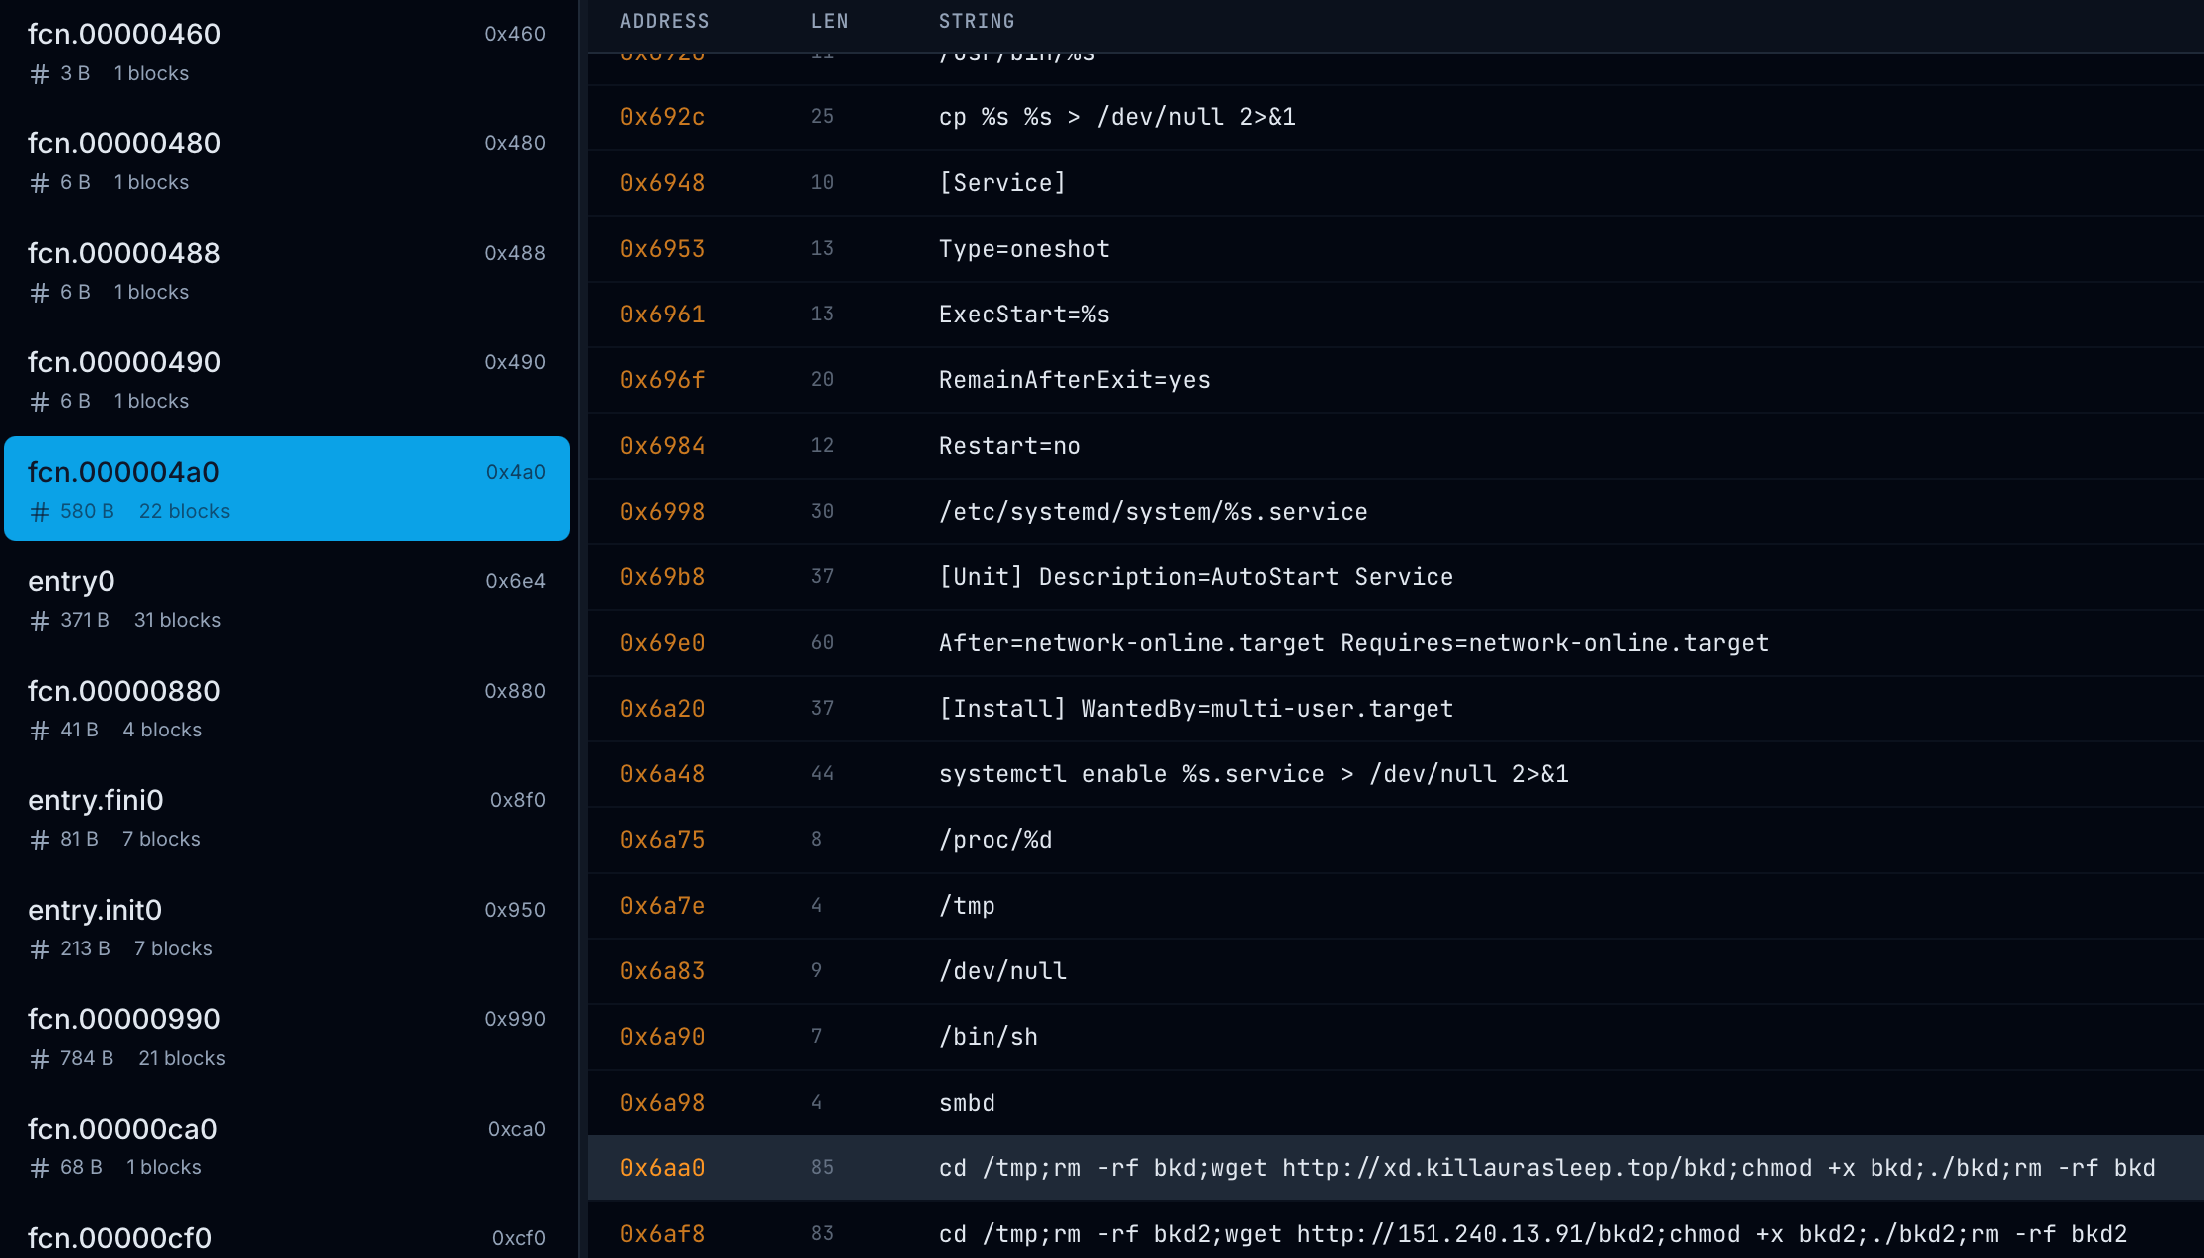Sort by LEN column header
The width and height of the screenshot is (2204, 1258).
[x=829, y=21]
